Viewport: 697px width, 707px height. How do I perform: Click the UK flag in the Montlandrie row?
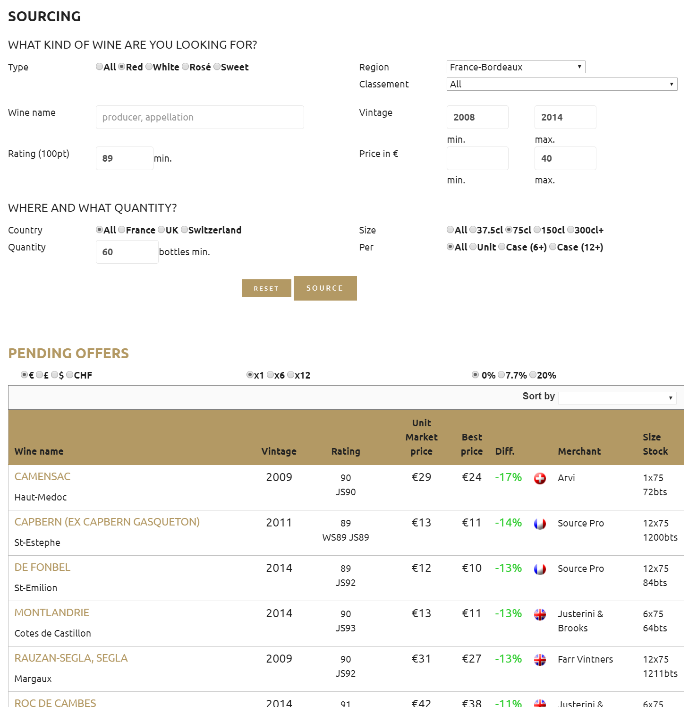coord(540,614)
